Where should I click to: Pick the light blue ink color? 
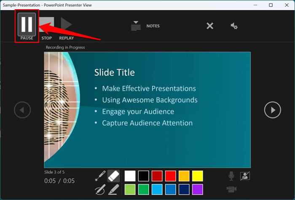[x=157, y=189]
